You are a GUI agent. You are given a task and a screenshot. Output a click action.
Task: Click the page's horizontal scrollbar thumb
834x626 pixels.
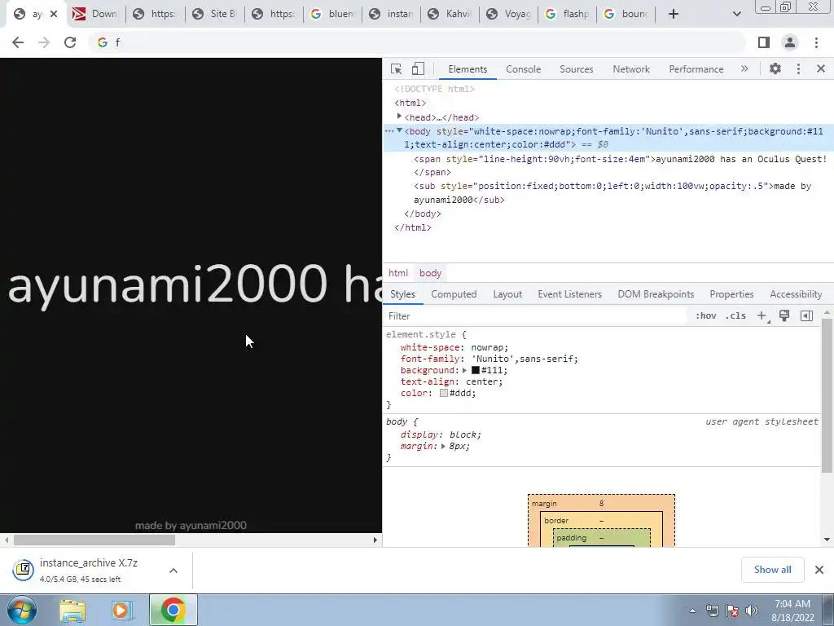(94, 540)
